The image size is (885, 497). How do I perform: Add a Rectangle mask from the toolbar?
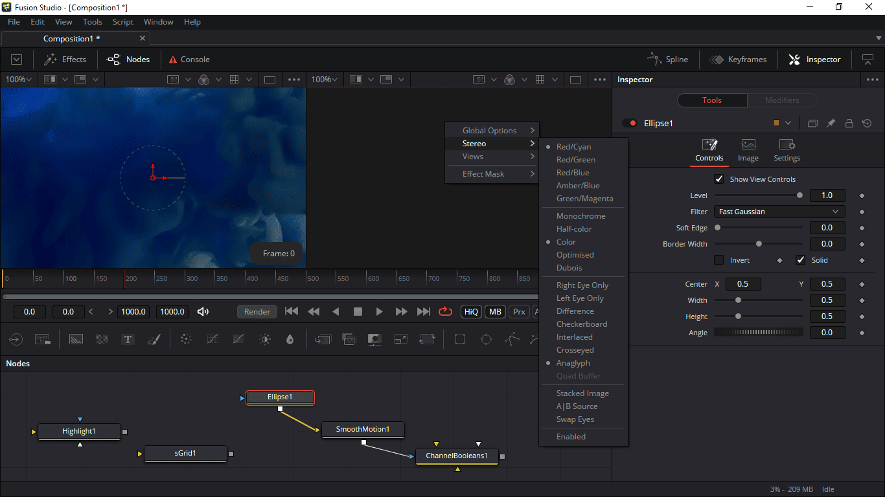coord(460,339)
